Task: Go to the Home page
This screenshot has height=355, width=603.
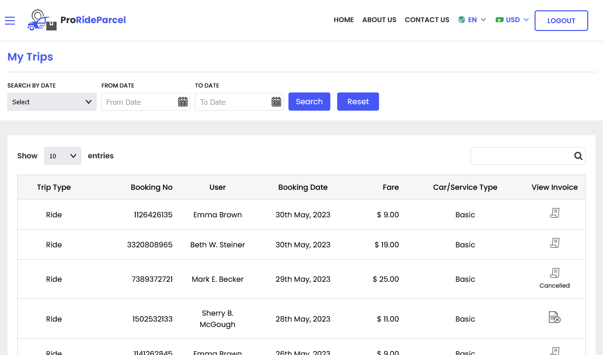Action: (x=344, y=20)
